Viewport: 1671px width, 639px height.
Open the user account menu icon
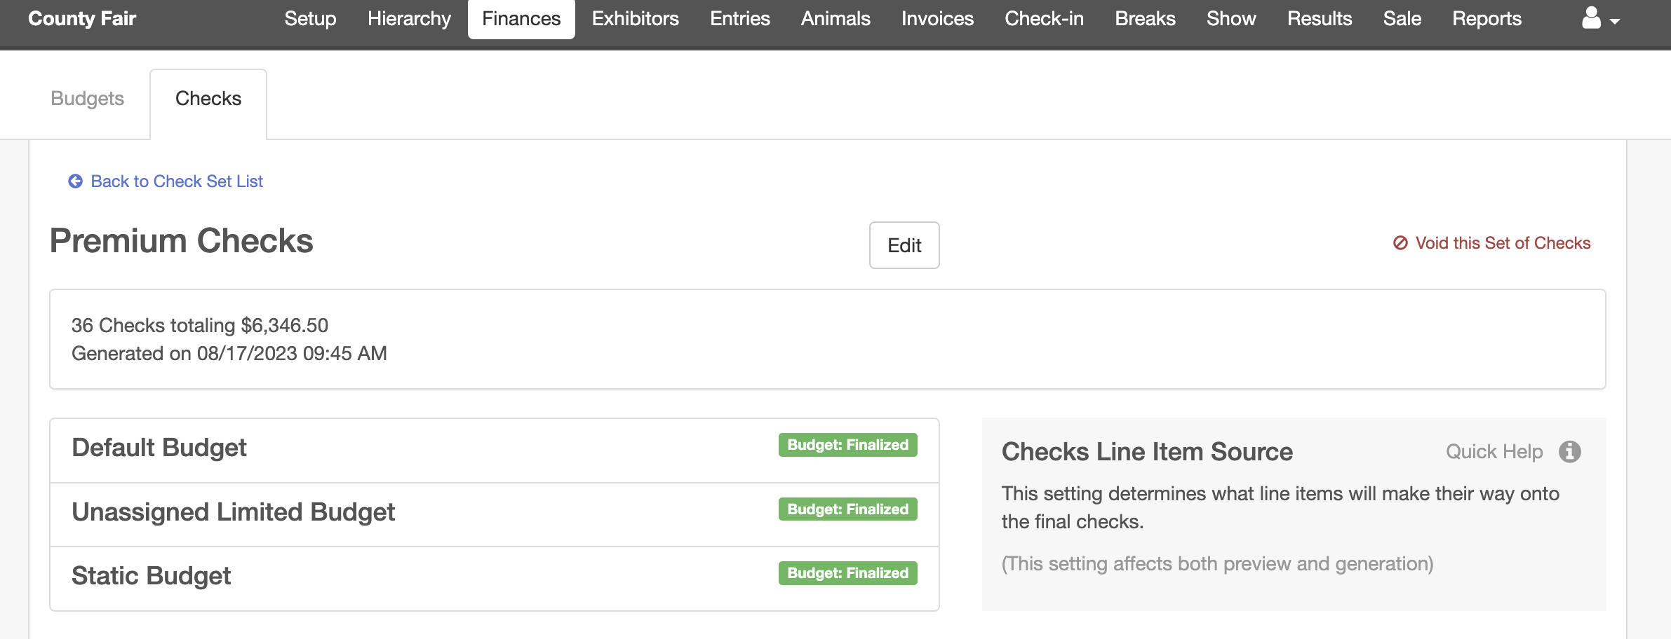coord(1591,18)
